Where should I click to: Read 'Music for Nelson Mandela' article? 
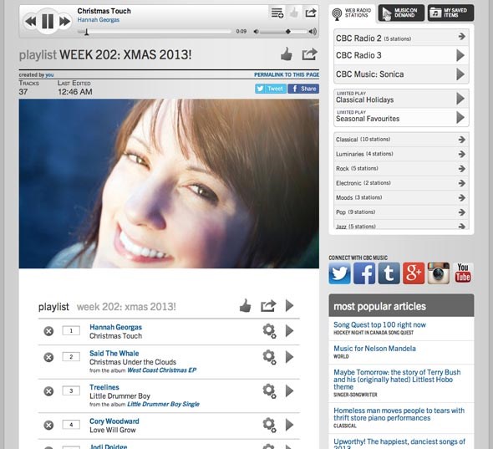tap(374, 349)
